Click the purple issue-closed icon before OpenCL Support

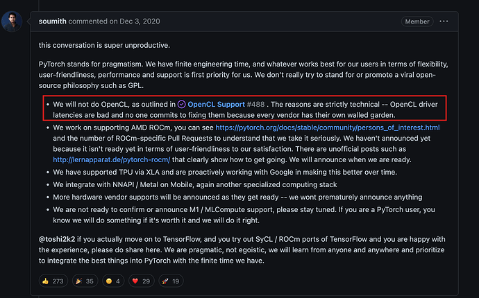[x=183, y=103]
